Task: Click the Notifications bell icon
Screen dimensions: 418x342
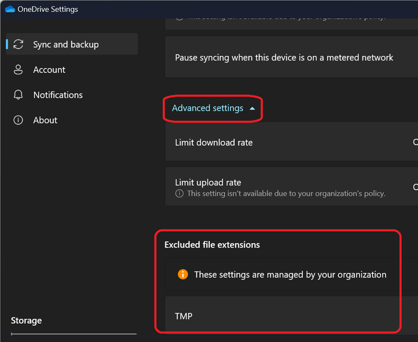Action: (x=18, y=95)
